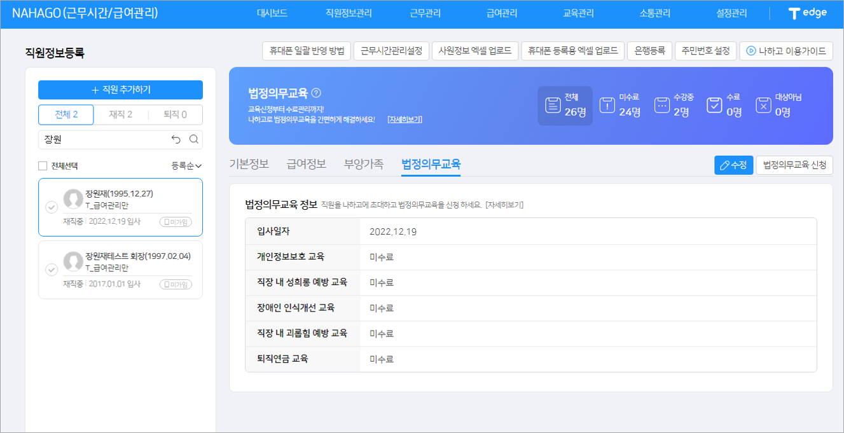Select the 수강중 2명 status icon

[x=662, y=106]
